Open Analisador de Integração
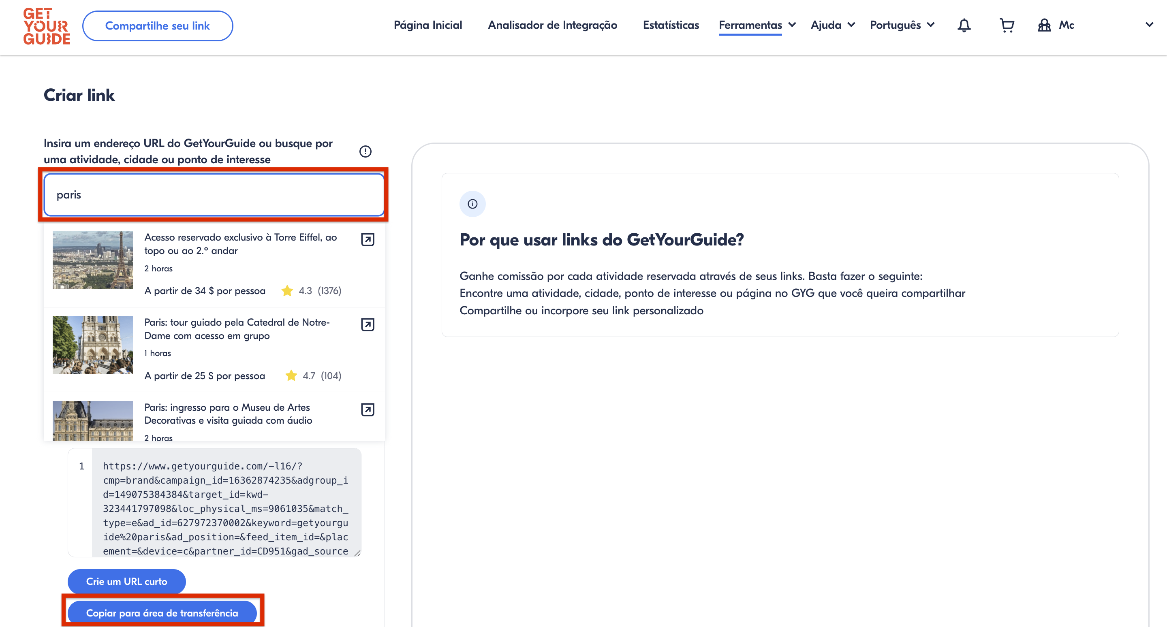Screen dimensions: 1167x627 click(552, 26)
